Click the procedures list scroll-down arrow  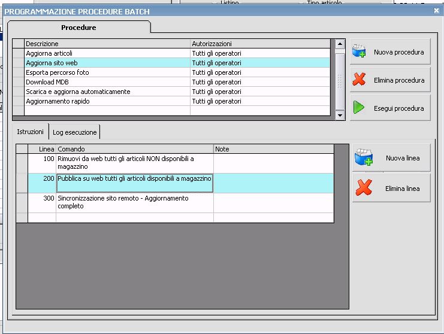click(340, 115)
